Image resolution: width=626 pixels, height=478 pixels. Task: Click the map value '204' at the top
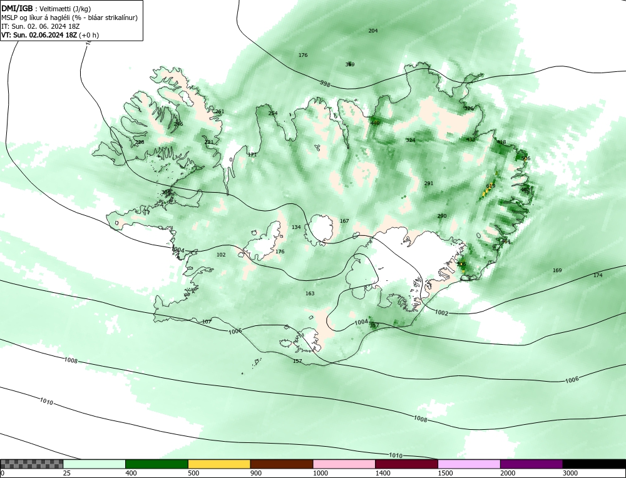tap(373, 31)
